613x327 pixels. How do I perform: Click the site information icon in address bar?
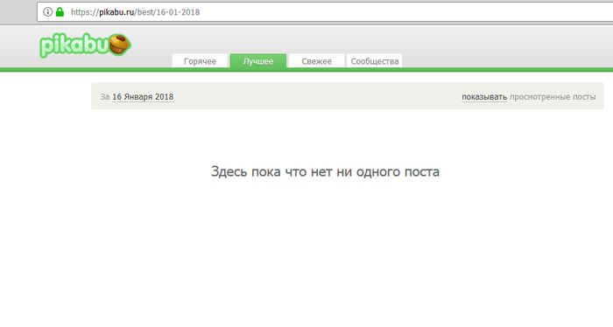(47, 12)
